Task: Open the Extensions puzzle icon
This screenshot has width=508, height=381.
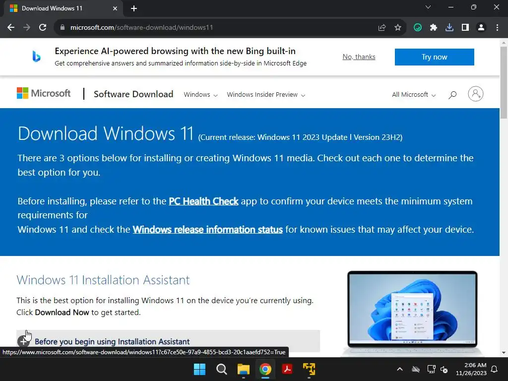Action: tap(434, 28)
